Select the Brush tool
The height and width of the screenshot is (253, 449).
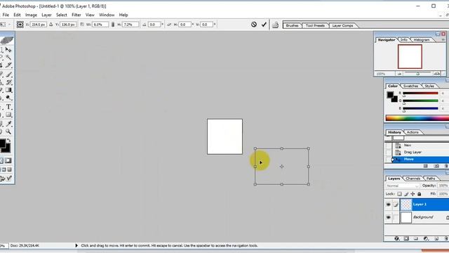tap(8, 74)
